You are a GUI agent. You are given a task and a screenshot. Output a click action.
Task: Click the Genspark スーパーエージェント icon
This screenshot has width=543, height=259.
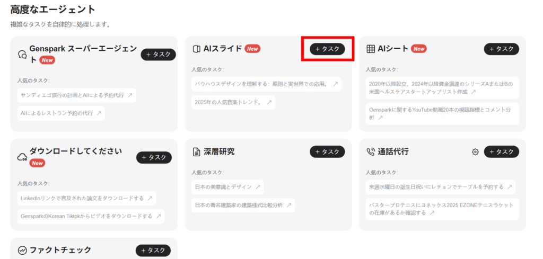coord(22,54)
